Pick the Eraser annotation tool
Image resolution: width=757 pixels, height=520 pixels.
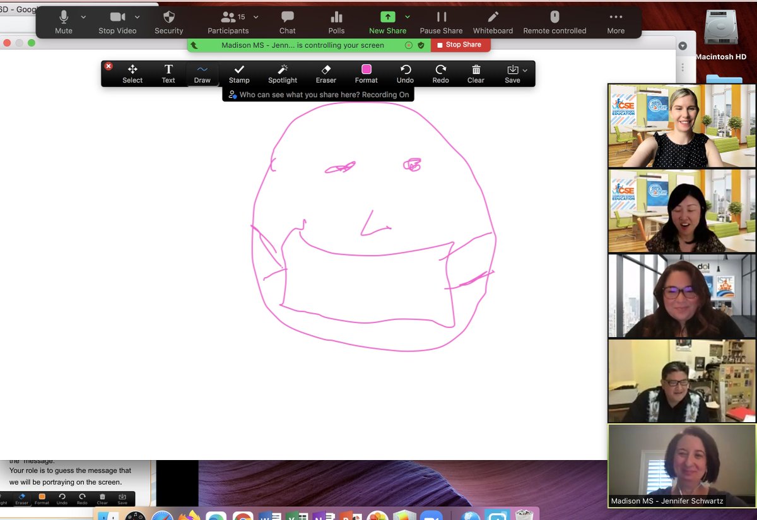[326, 74]
